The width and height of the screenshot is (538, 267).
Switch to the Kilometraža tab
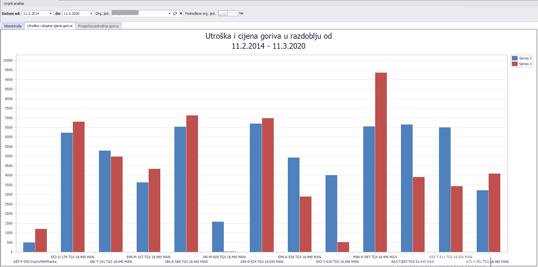(x=13, y=26)
